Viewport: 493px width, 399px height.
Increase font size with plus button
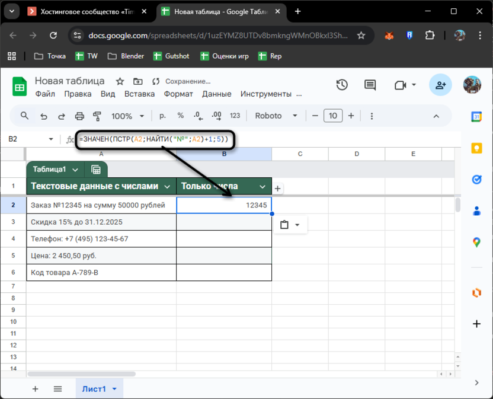[351, 116]
